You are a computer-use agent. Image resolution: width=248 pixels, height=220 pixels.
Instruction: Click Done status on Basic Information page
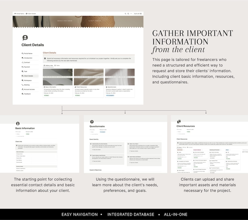(28, 134)
